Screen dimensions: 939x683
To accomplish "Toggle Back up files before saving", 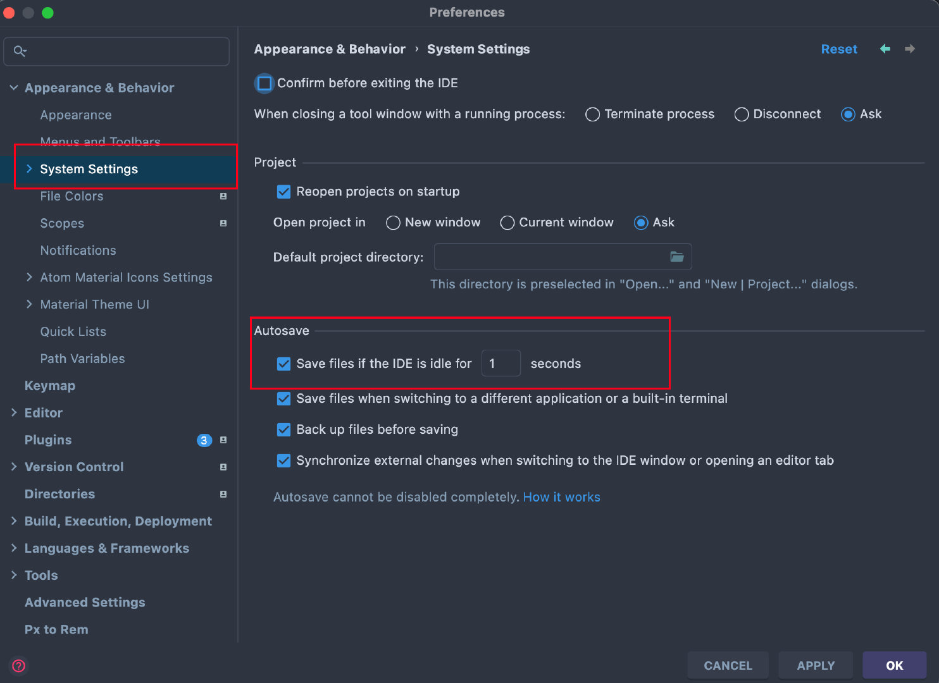I will (x=284, y=429).
